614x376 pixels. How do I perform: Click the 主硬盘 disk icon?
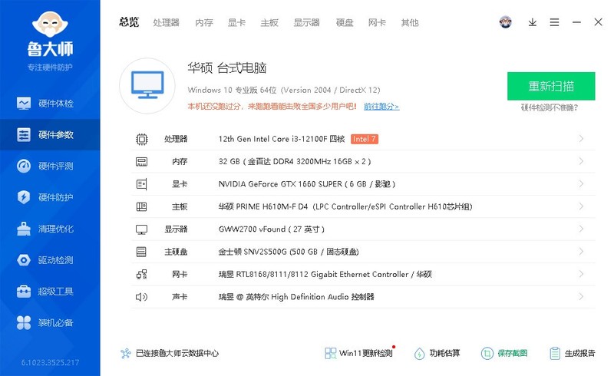point(141,252)
